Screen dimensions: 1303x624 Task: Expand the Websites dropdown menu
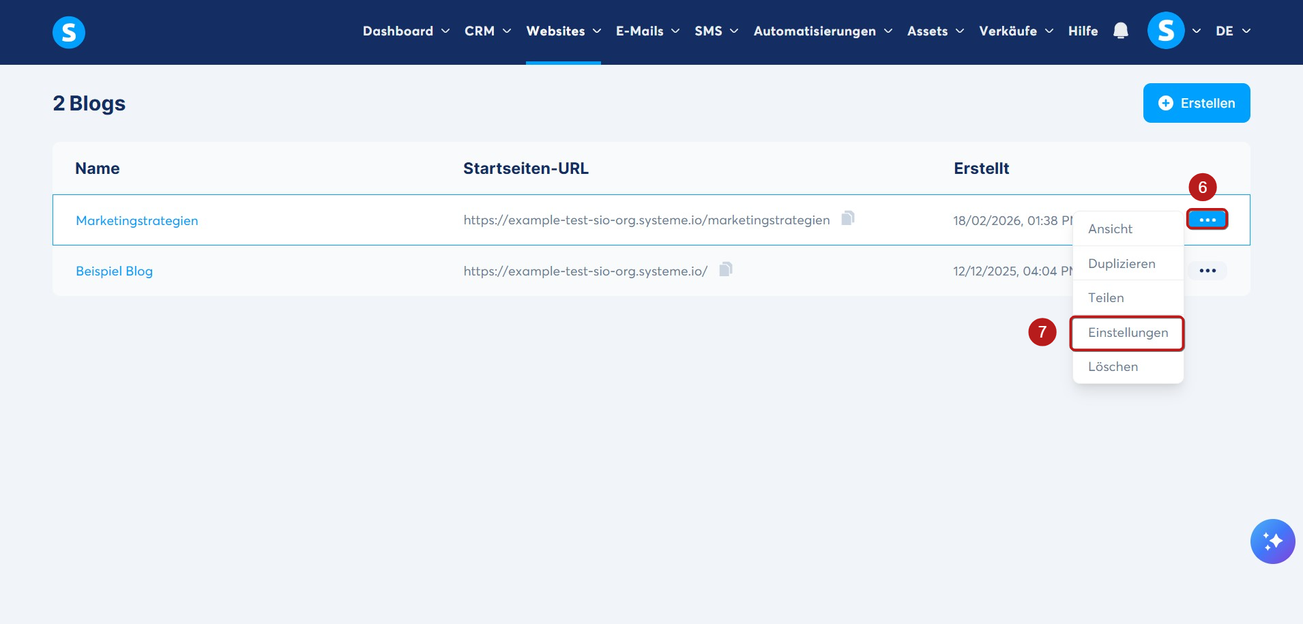(x=563, y=31)
